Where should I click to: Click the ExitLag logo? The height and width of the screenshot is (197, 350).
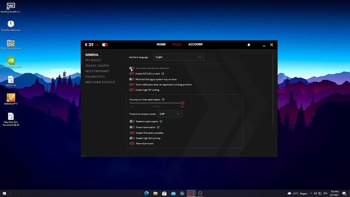pyautogui.click(x=92, y=45)
